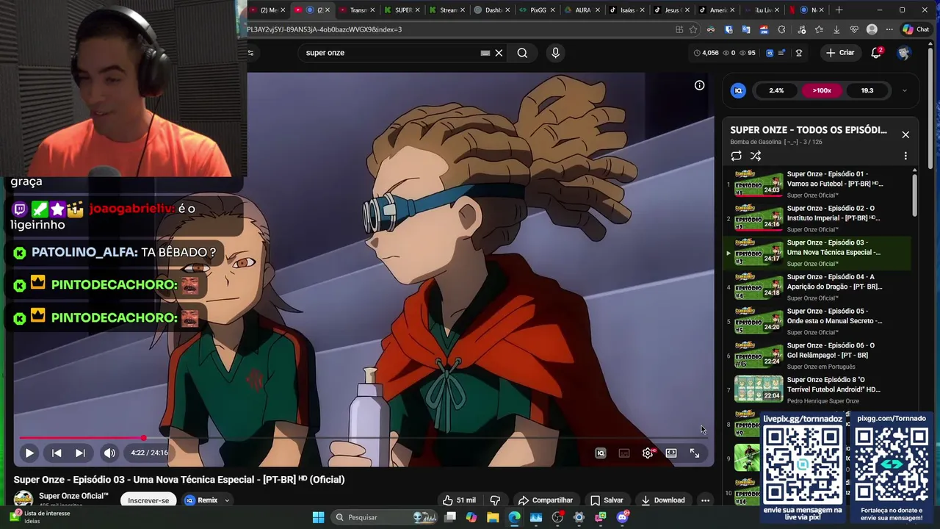Toggle playlist loop

coord(736,156)
